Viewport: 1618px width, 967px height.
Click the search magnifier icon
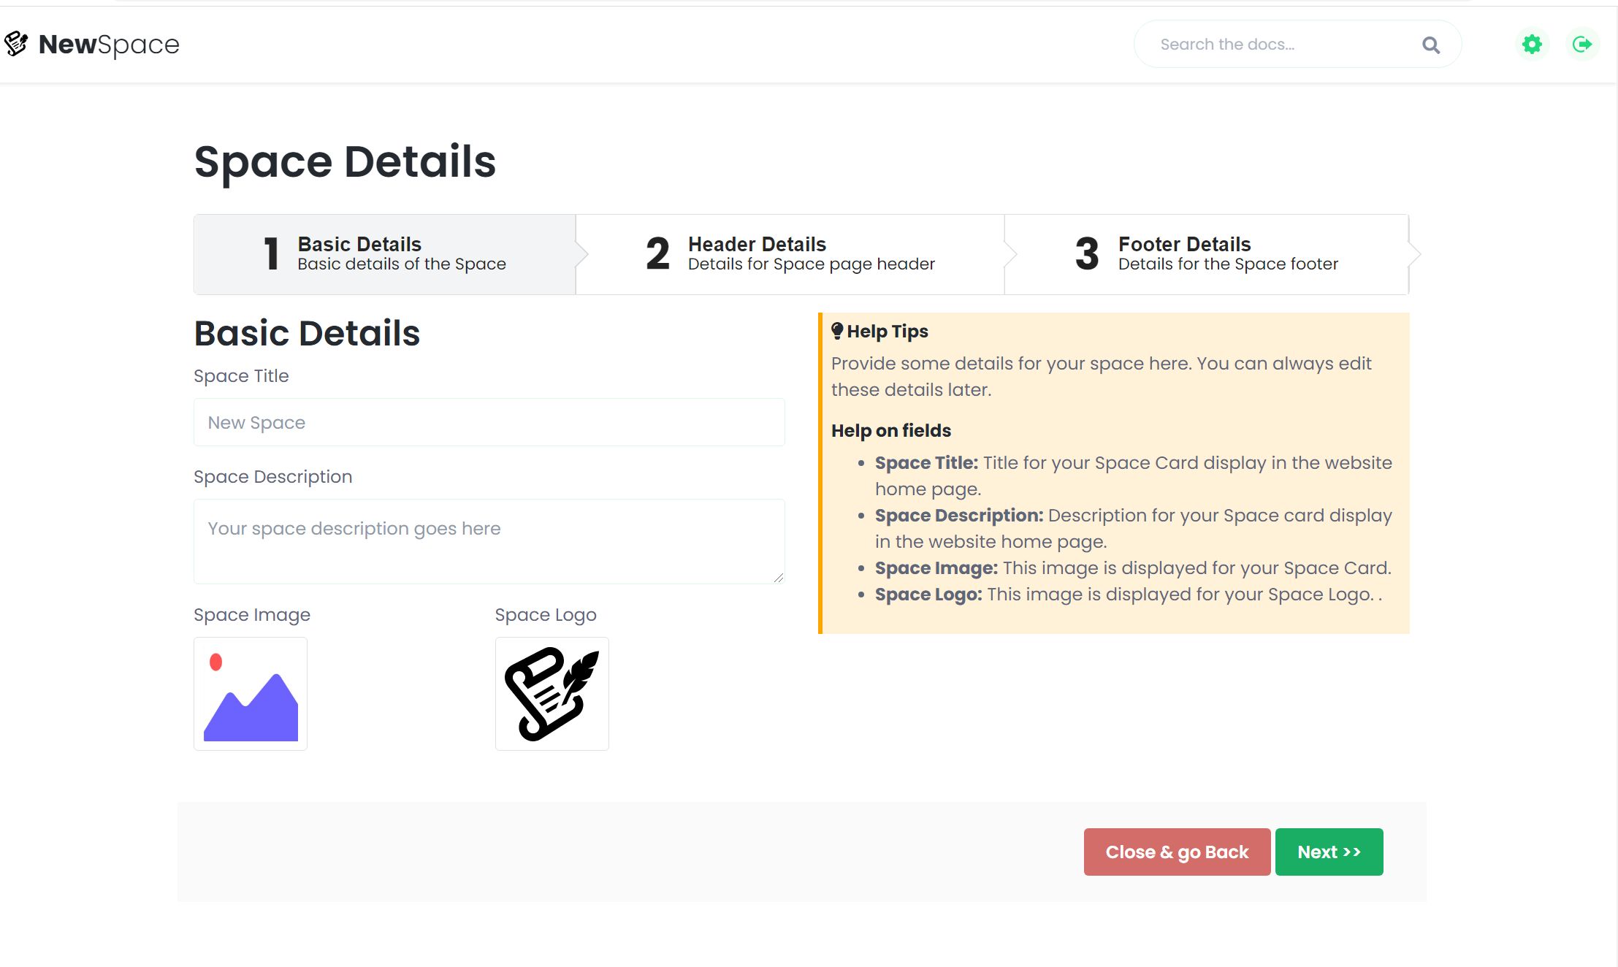coord(1430,45)
